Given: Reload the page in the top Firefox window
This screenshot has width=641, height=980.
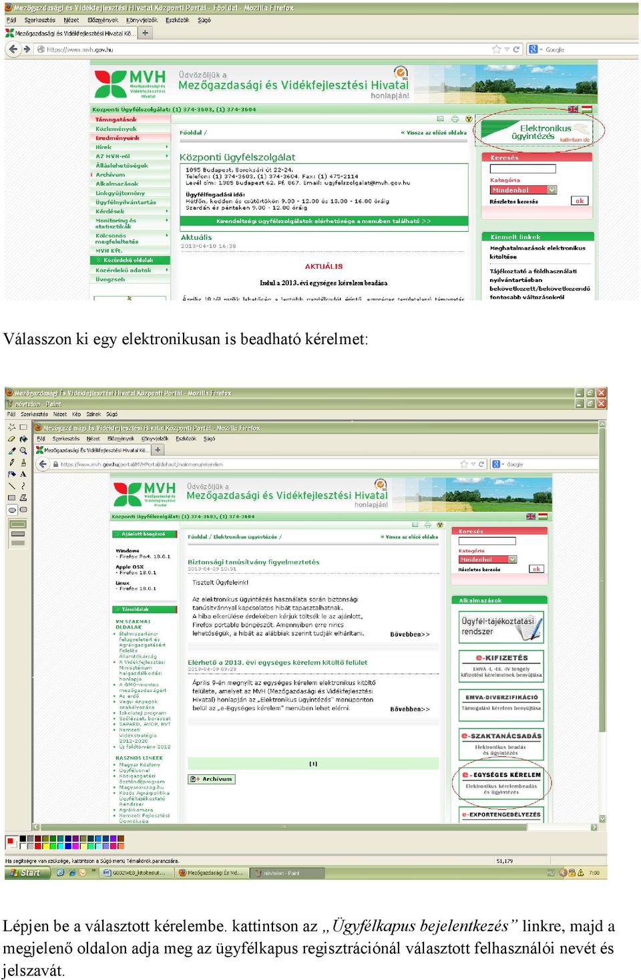Looking at the screenshot, I should click(516, 49).
